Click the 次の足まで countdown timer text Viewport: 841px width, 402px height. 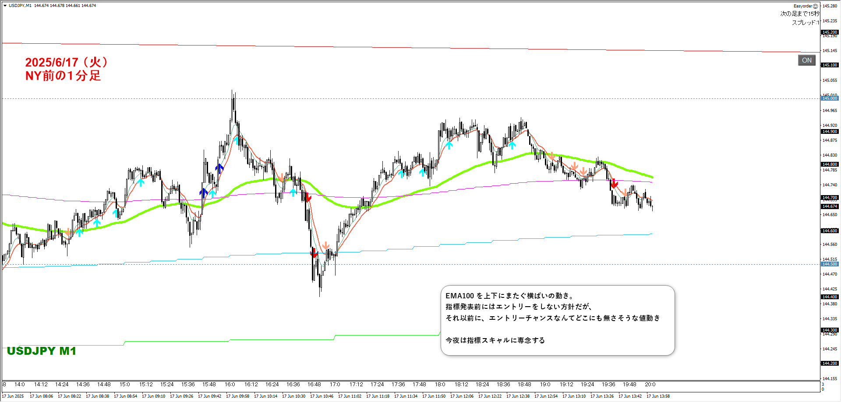[x=799, y=14]
